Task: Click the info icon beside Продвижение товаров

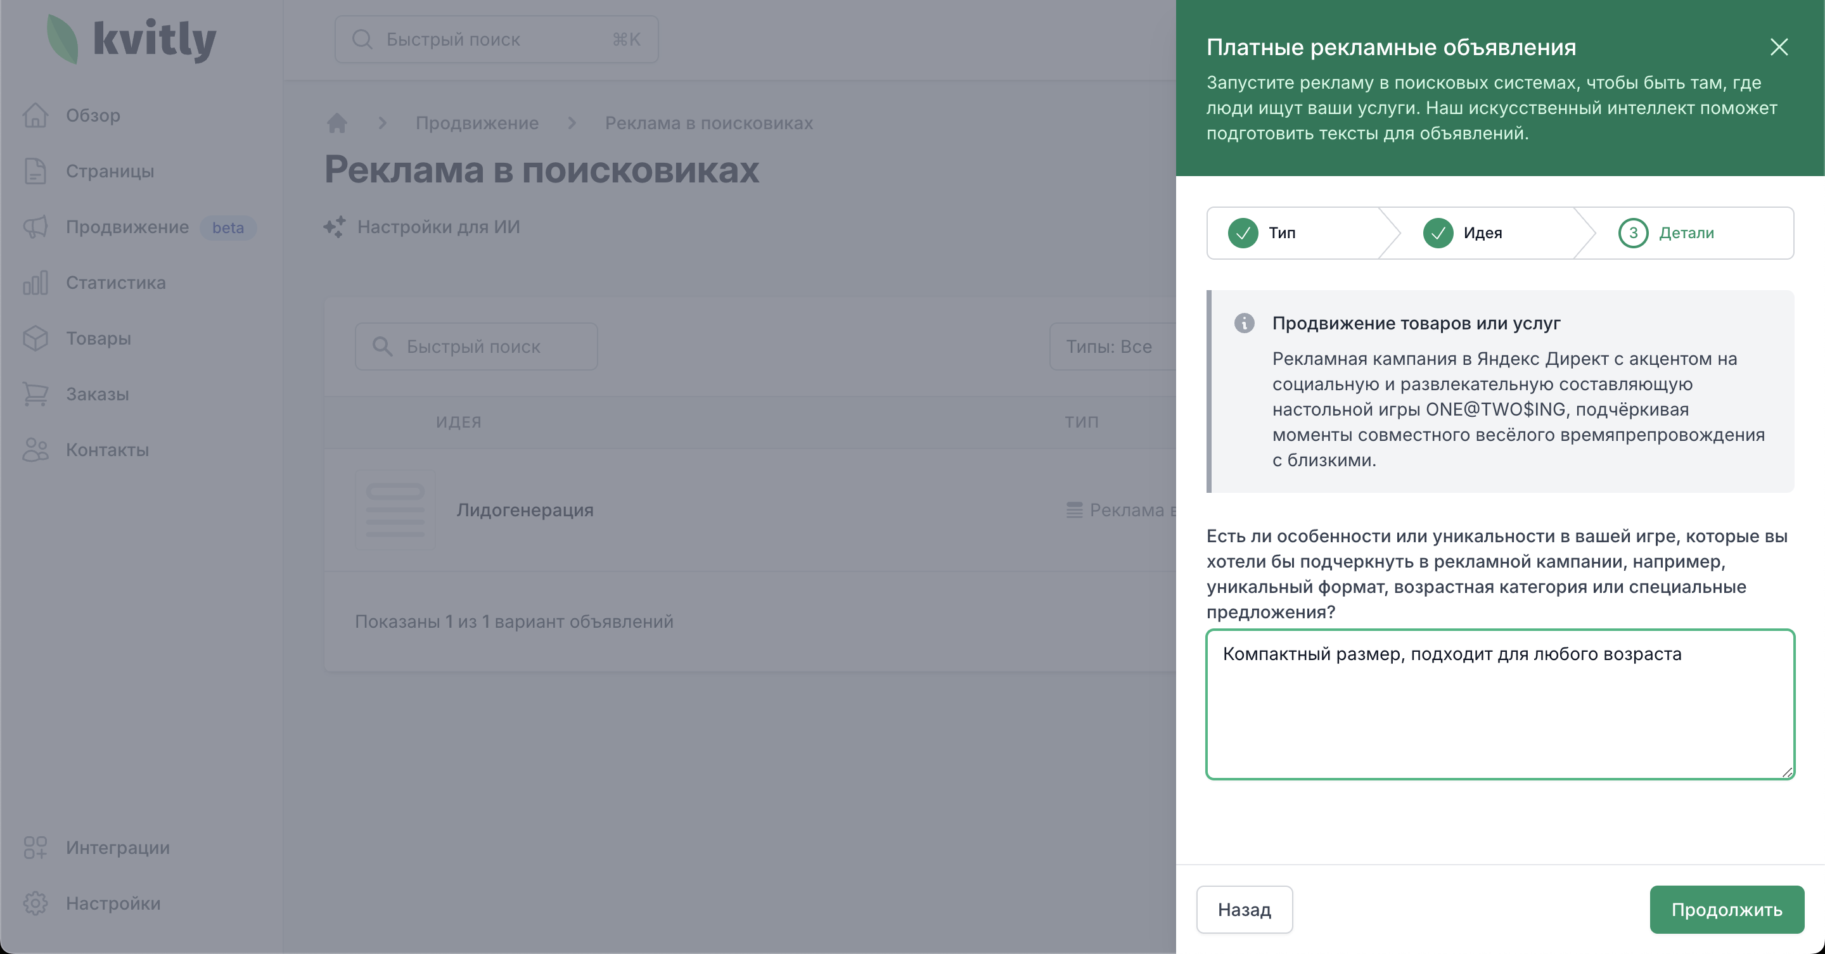Action: (x=1244, y=323)
